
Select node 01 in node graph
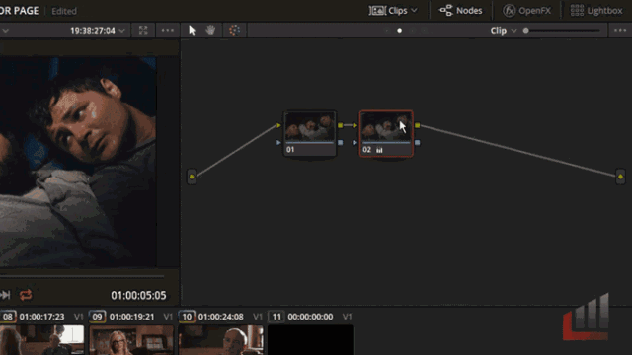[x=309, y=133]
